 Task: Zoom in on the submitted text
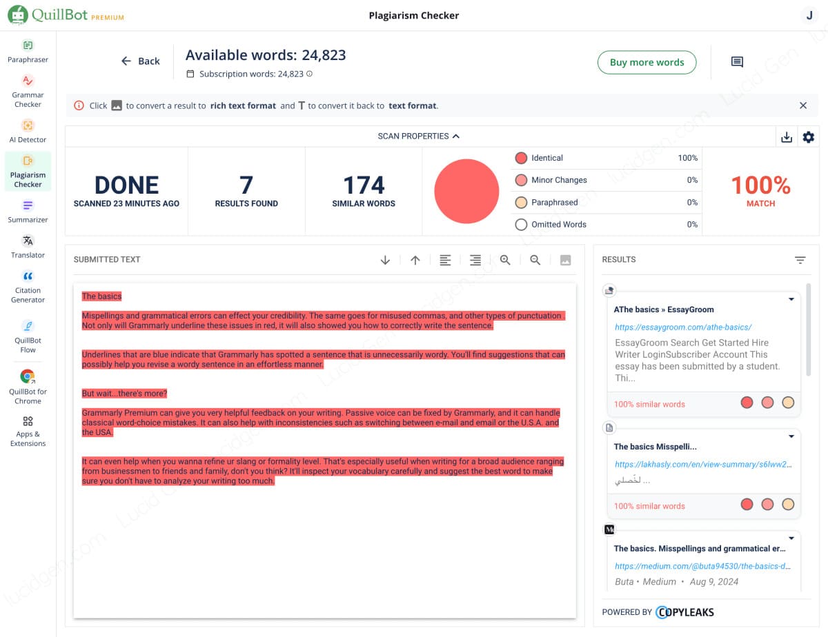505,260
